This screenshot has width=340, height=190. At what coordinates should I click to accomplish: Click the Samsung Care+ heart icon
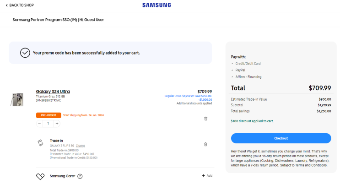point(40,176)
